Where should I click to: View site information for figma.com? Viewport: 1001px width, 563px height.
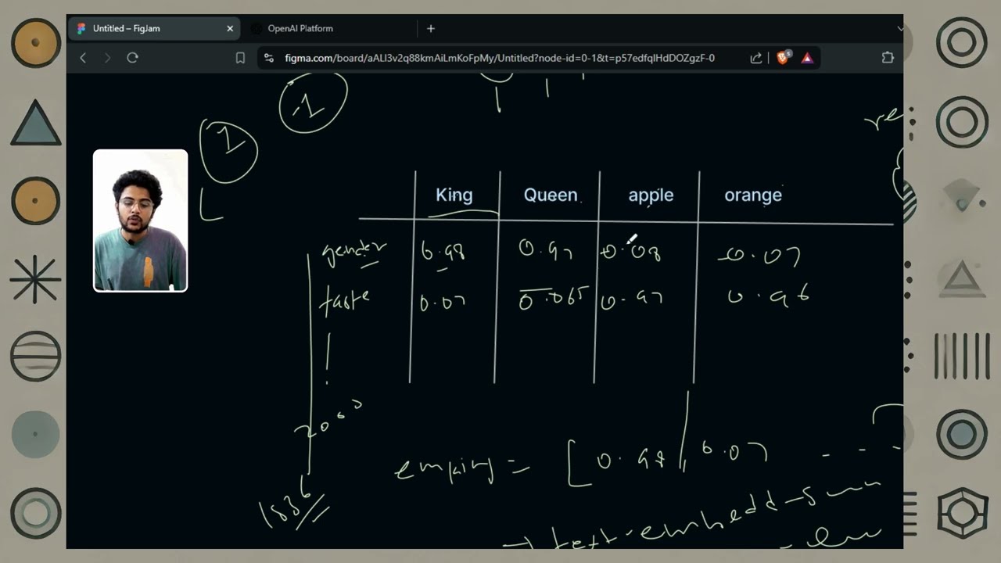pos(269,58)
